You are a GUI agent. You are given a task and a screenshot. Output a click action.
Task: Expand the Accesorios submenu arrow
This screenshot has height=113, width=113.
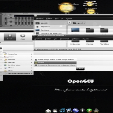[32, 54]
